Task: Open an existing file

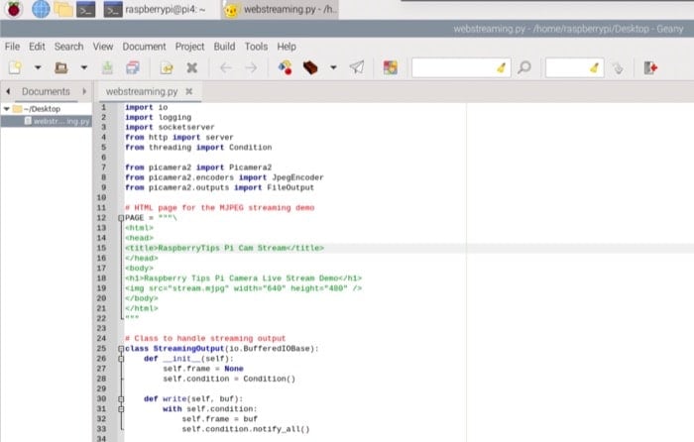Action: [61, 67]
